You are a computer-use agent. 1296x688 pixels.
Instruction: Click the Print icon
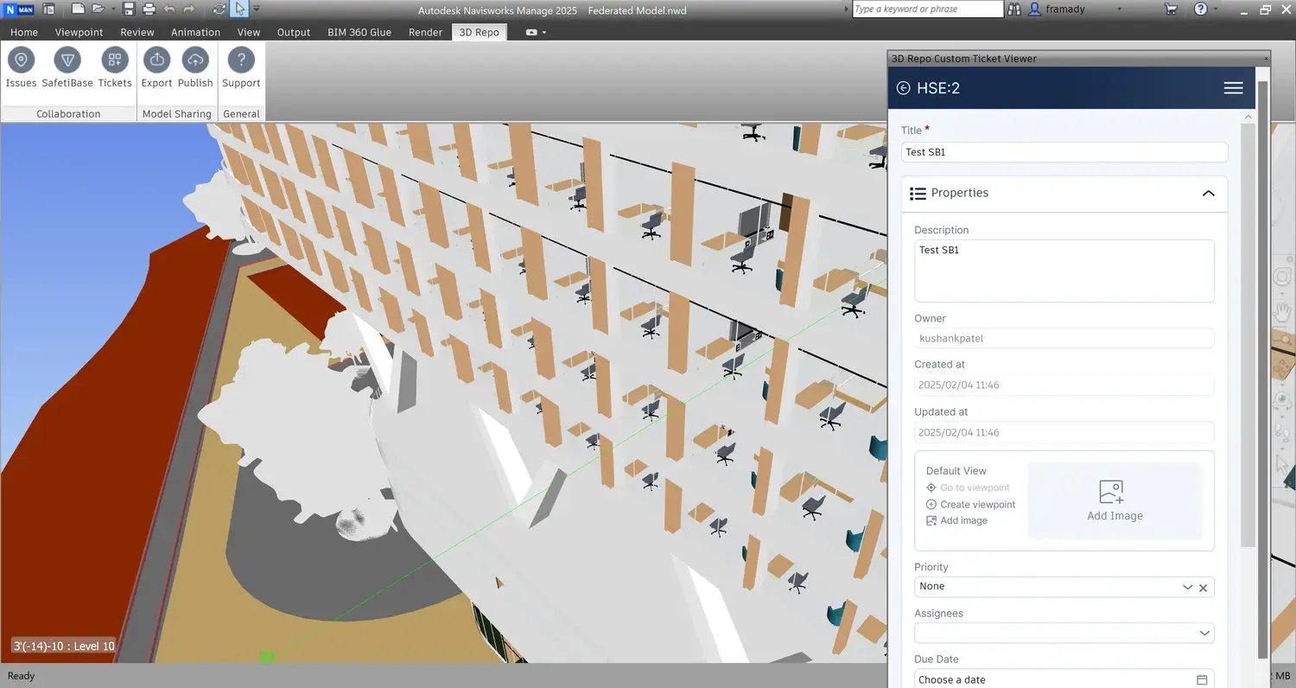pos(149,9)
